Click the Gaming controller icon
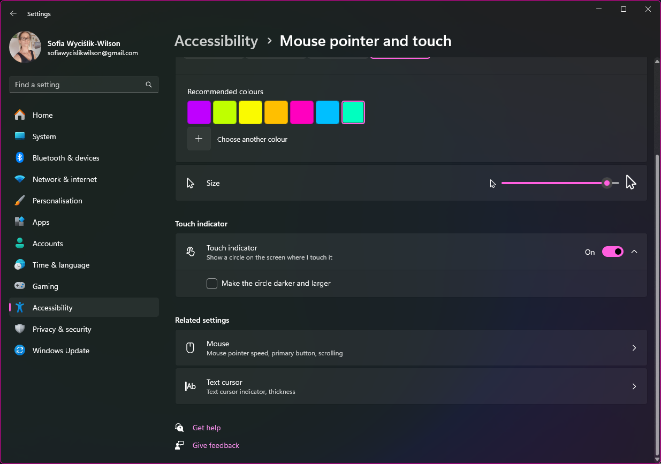The image size is (661, 464). tap(20, 286)
